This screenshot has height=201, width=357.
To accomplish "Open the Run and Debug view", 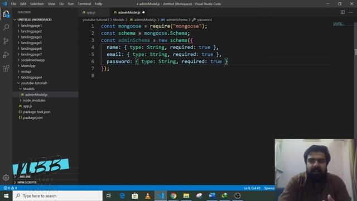I will pos(6,55).
